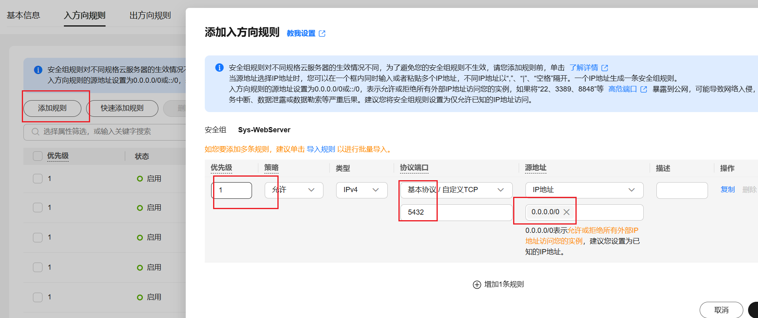Click the 导入规则 link
Image resolution: width=758 pixels, height=318 pixels.
(x=321, y=149)
